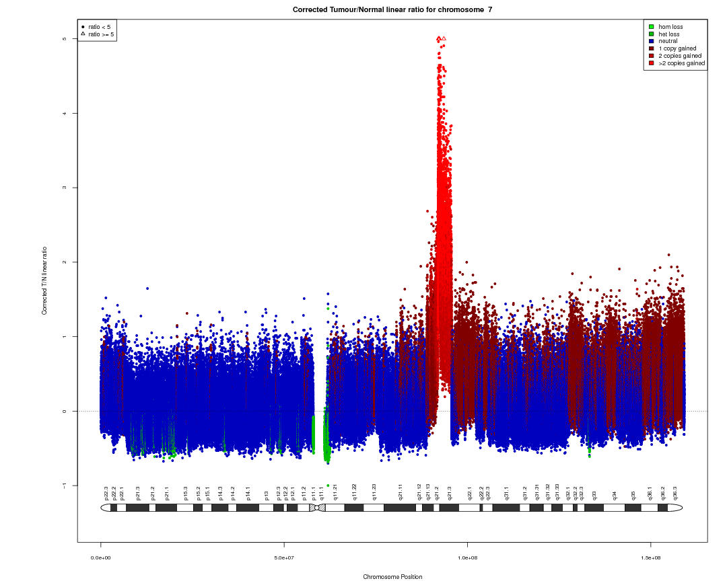The height and width of the screenshot is (581, 727).
Task: Click the p21.1 cytoband label
Action: [x=167, y=494]
